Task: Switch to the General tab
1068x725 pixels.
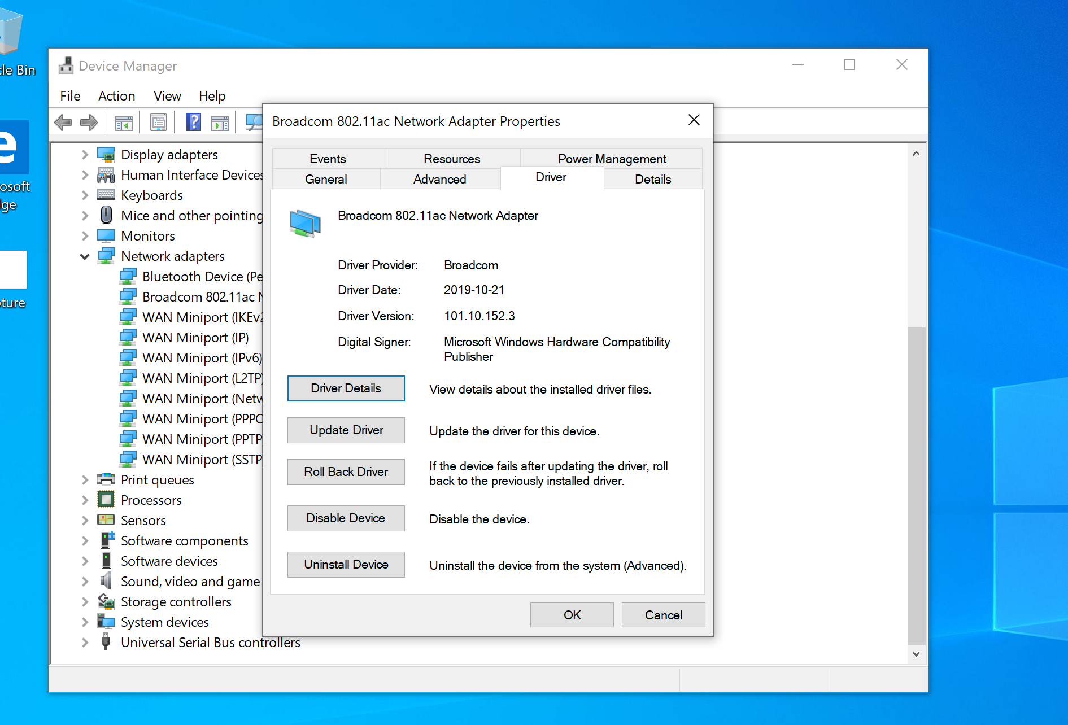Action: (326, 179)
